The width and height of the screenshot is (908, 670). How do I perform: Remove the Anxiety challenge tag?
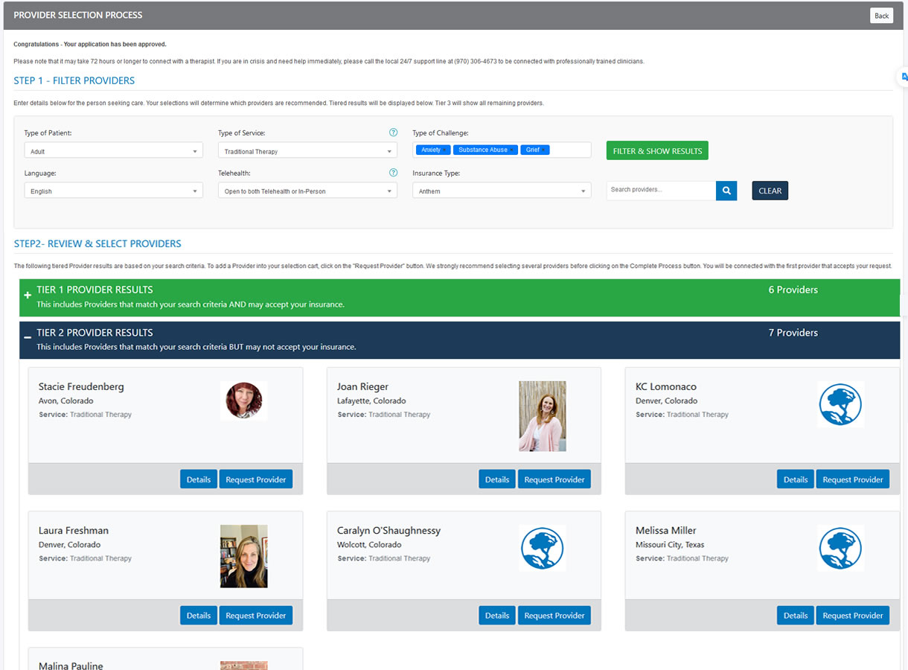pos(446,150)
